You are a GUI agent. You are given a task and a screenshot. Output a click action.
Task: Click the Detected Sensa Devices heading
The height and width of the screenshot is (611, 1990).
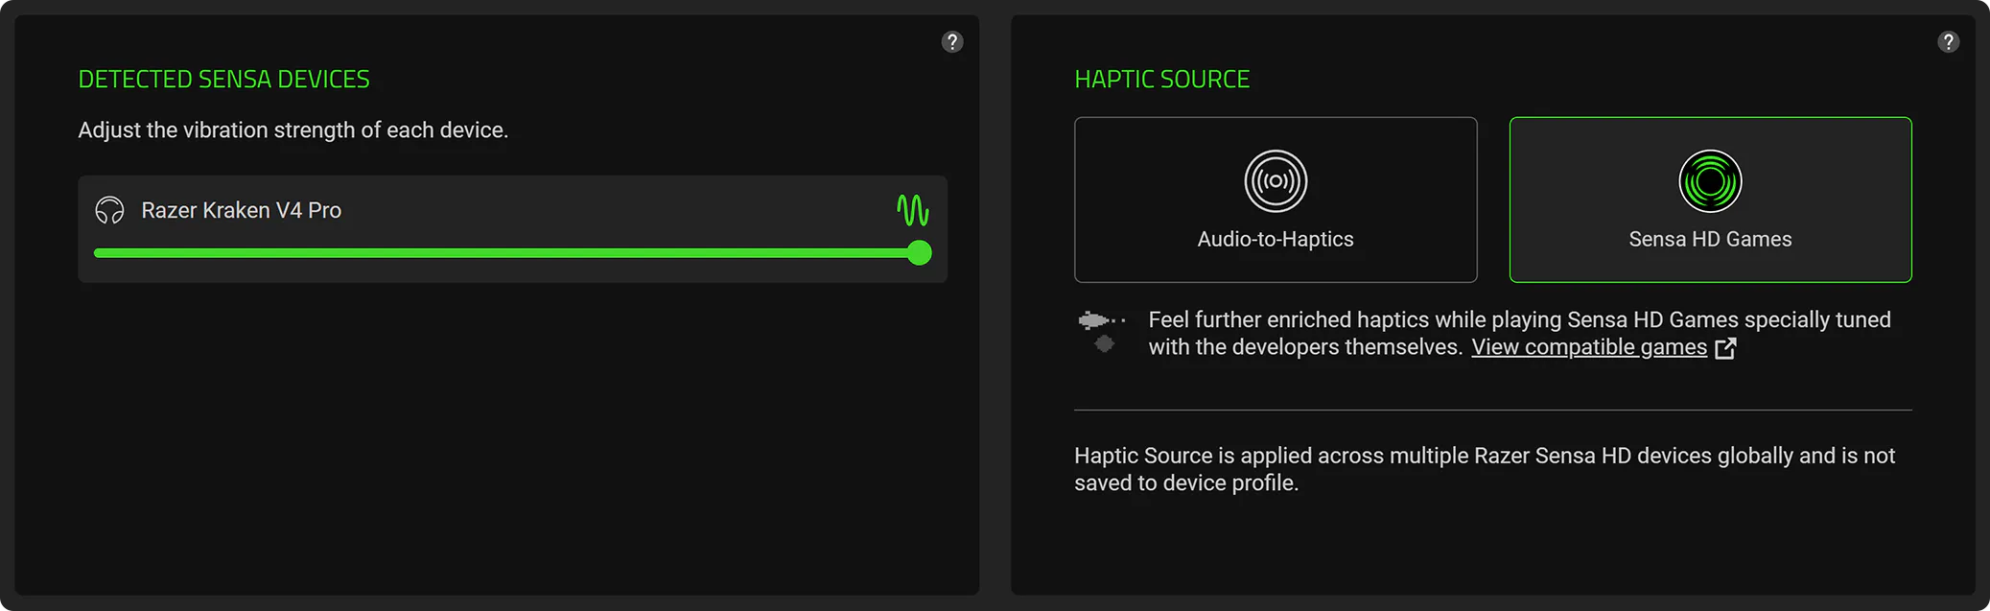223,79
